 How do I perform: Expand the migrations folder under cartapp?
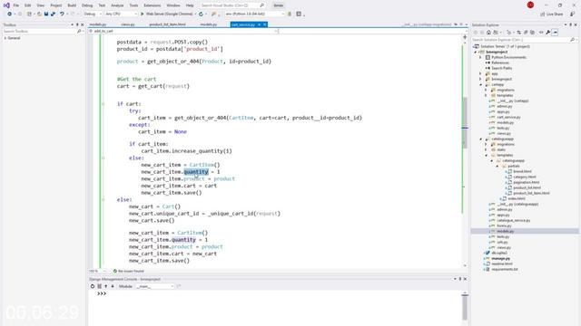pos(487,91)
